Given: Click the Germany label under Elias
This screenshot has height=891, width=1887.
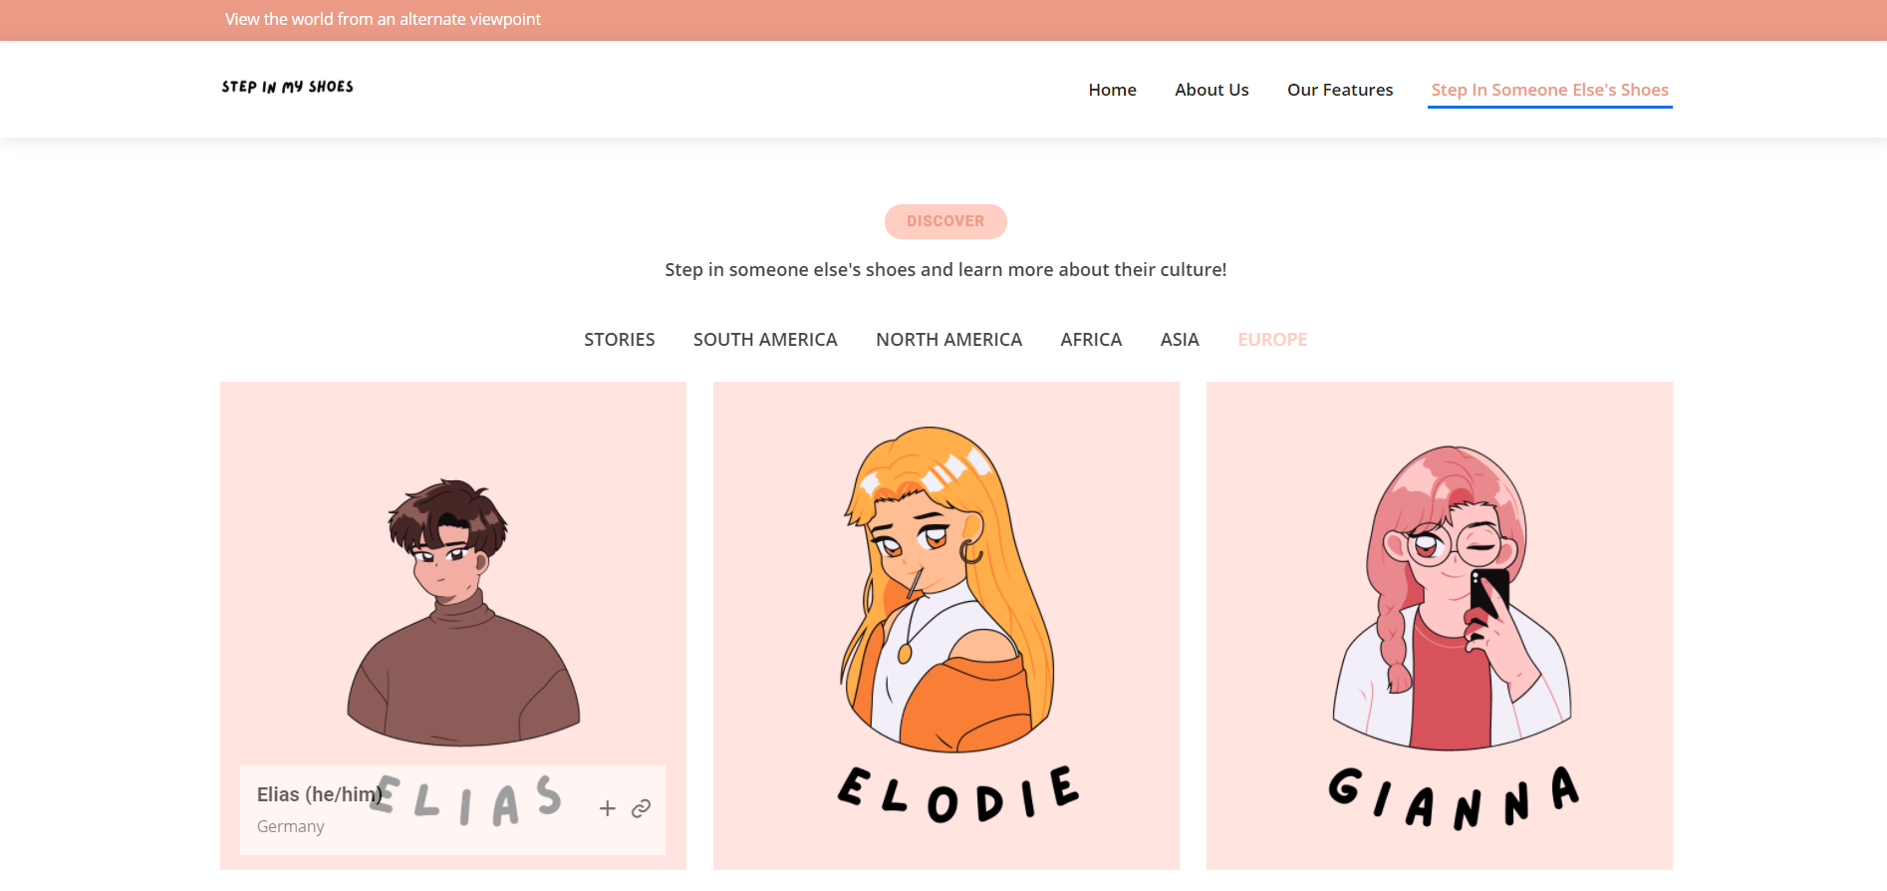Looking at the screenshot, I should click(x=291, y=826).
